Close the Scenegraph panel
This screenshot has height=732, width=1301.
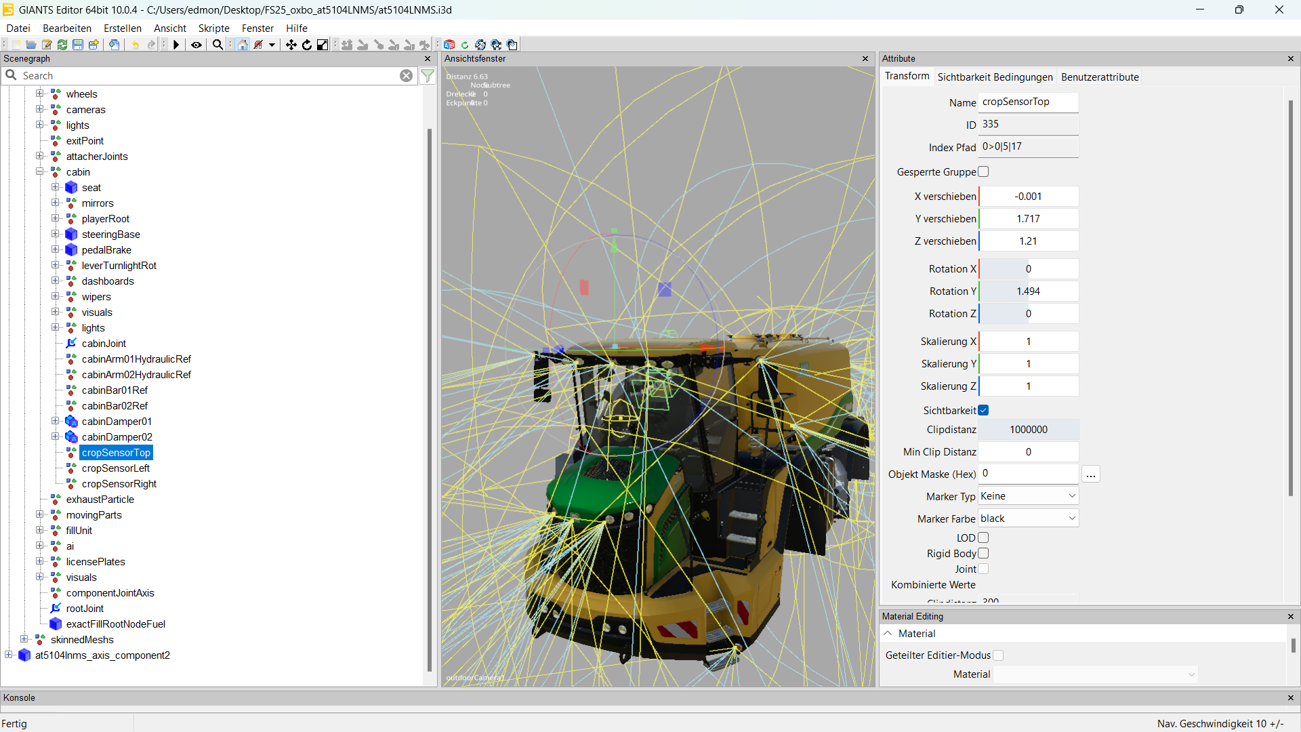tap(428, 59)
